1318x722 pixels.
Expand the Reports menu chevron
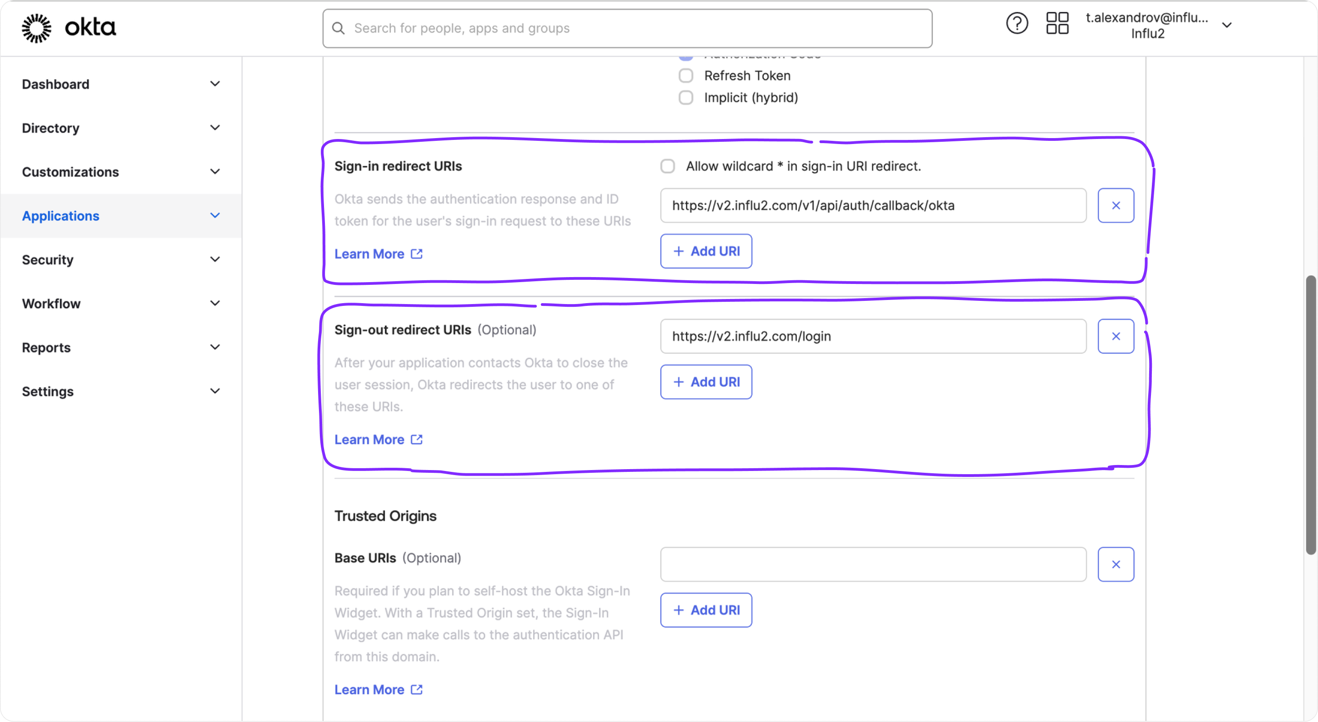pos(215,348)
